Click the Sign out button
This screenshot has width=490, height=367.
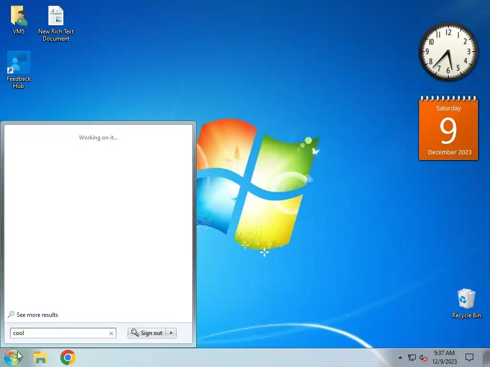coord(147,333)
